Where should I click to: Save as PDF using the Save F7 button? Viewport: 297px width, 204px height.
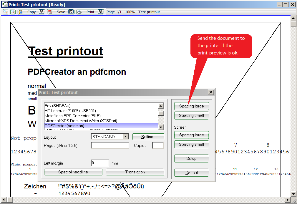pos(61,12)
